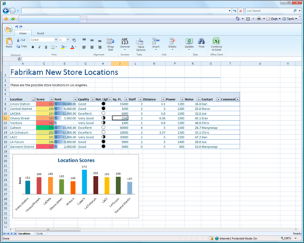304x243 pixels.
Task: Select the Costs sheet tab
Action: [40, 234]
